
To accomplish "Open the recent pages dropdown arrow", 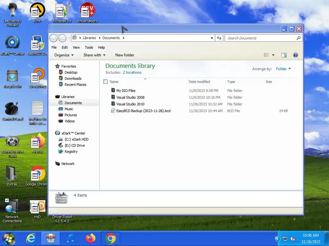I will [69, 38].
